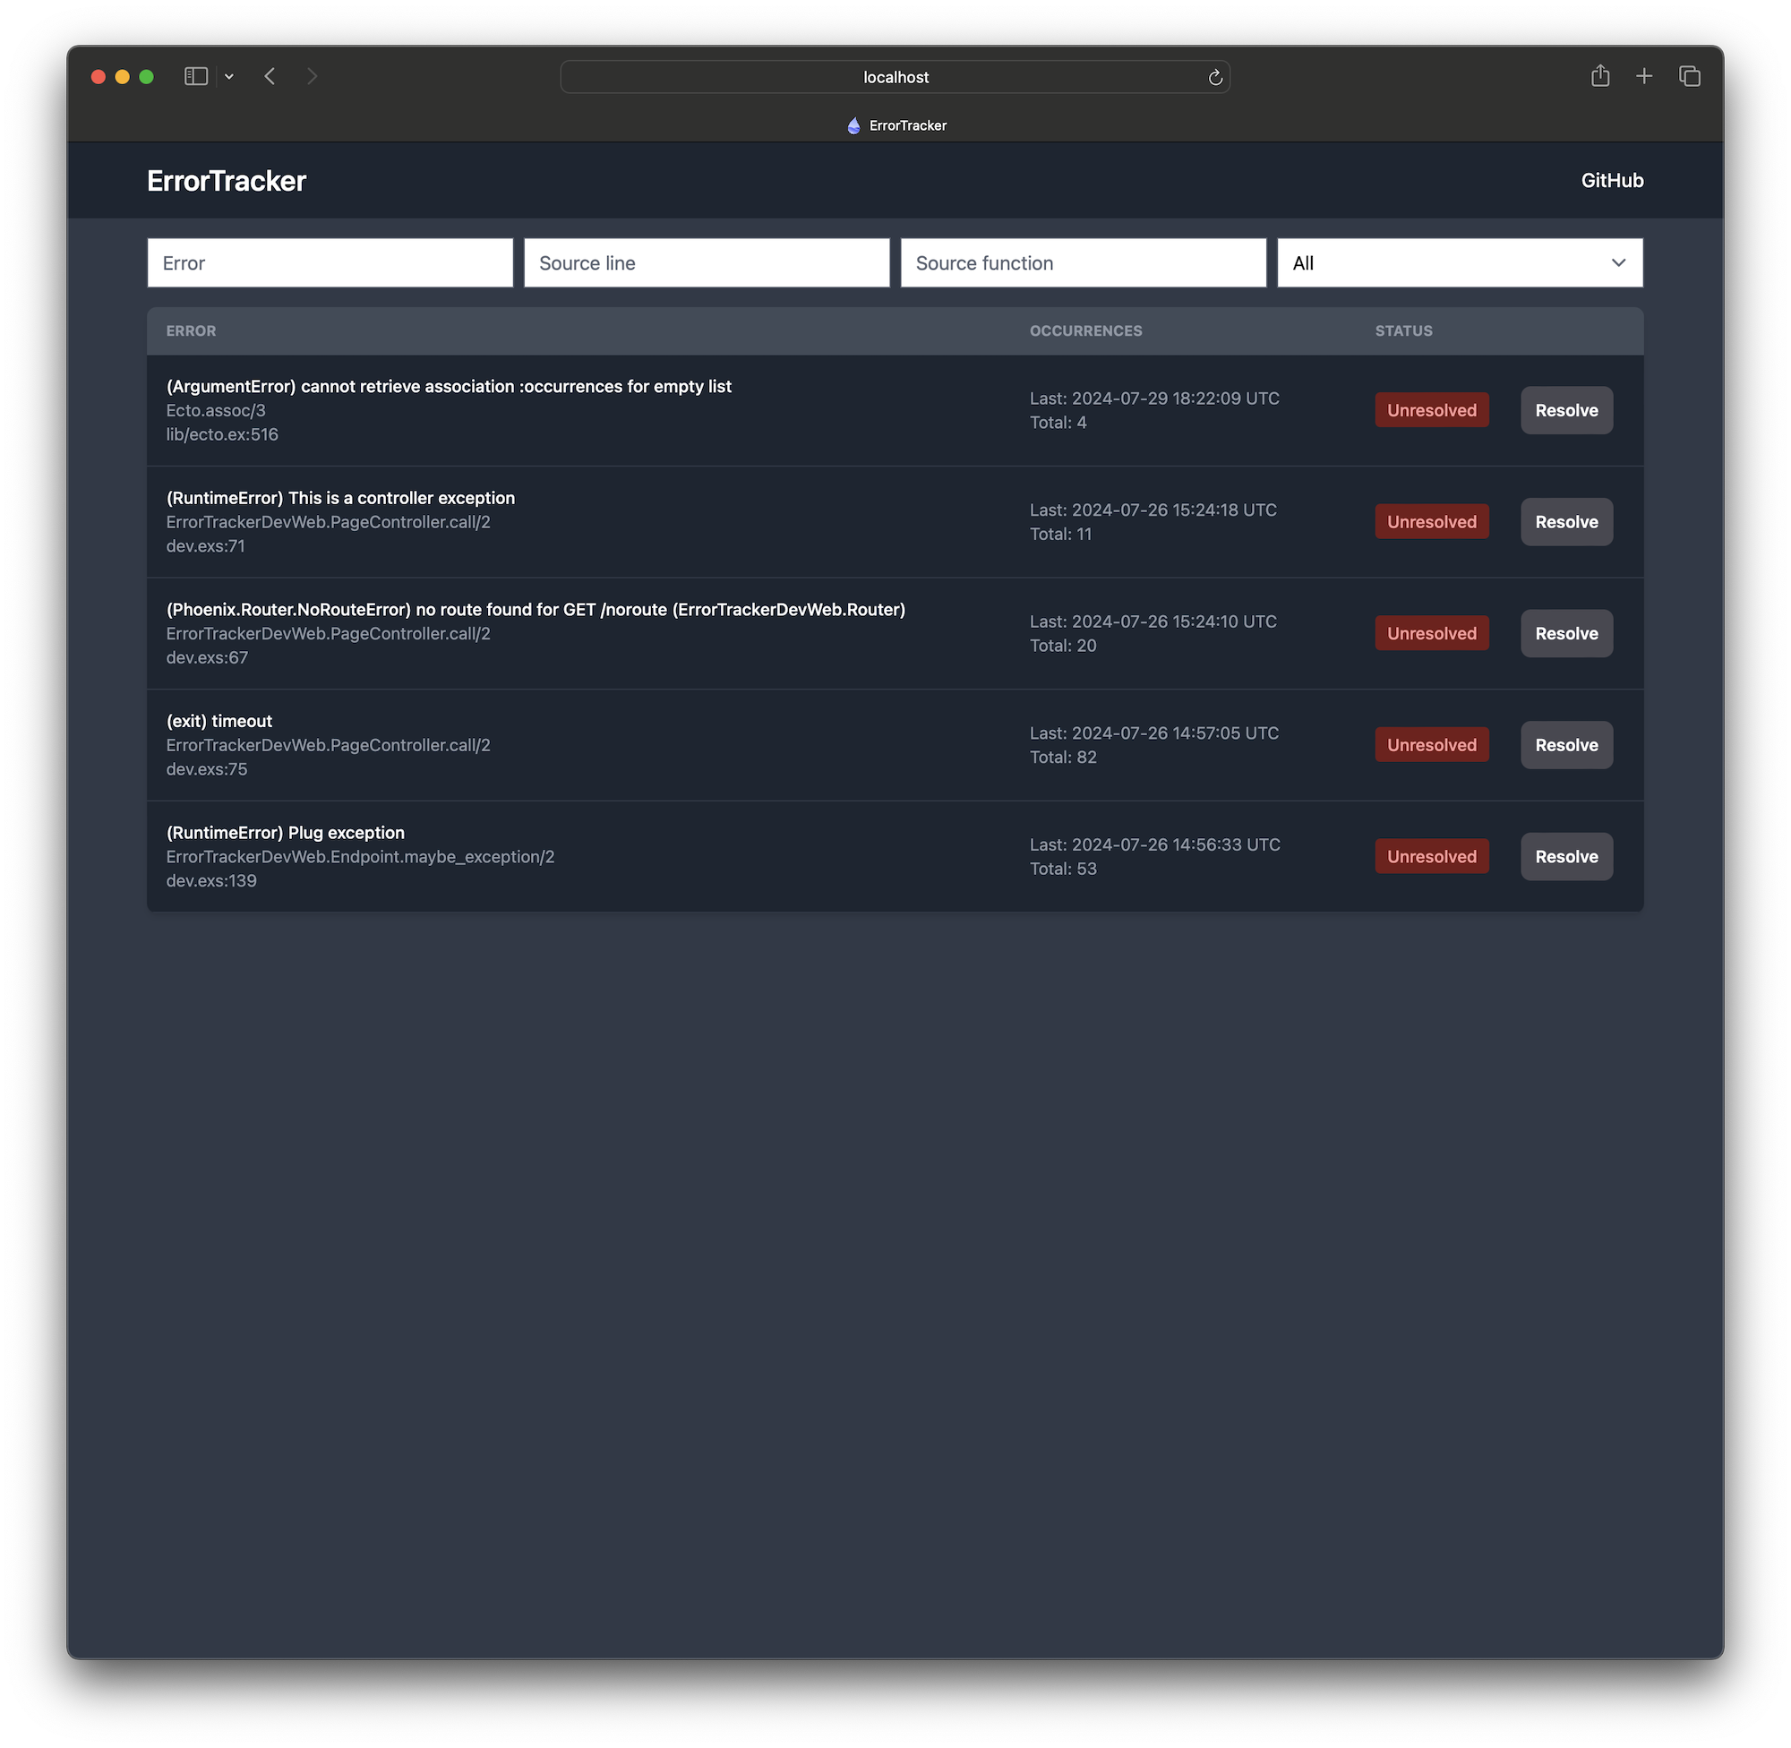Toggle Resolve for NoRouteError
The image size is (1791, 1748).
click(1565, 632)
